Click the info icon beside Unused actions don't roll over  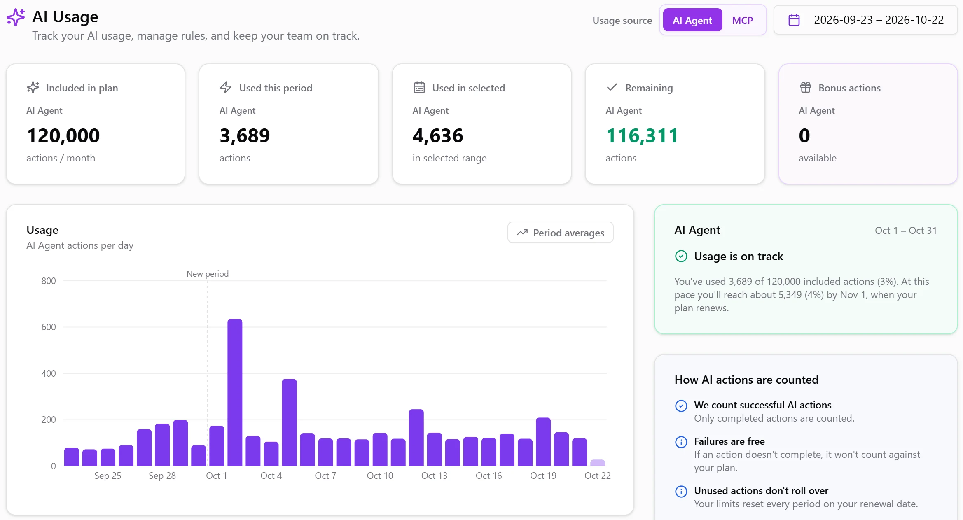pyautogui.click(x=681, y=491)
